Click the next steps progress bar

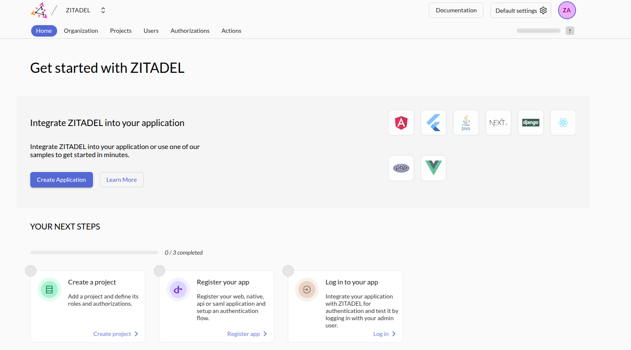pos(94,252)
